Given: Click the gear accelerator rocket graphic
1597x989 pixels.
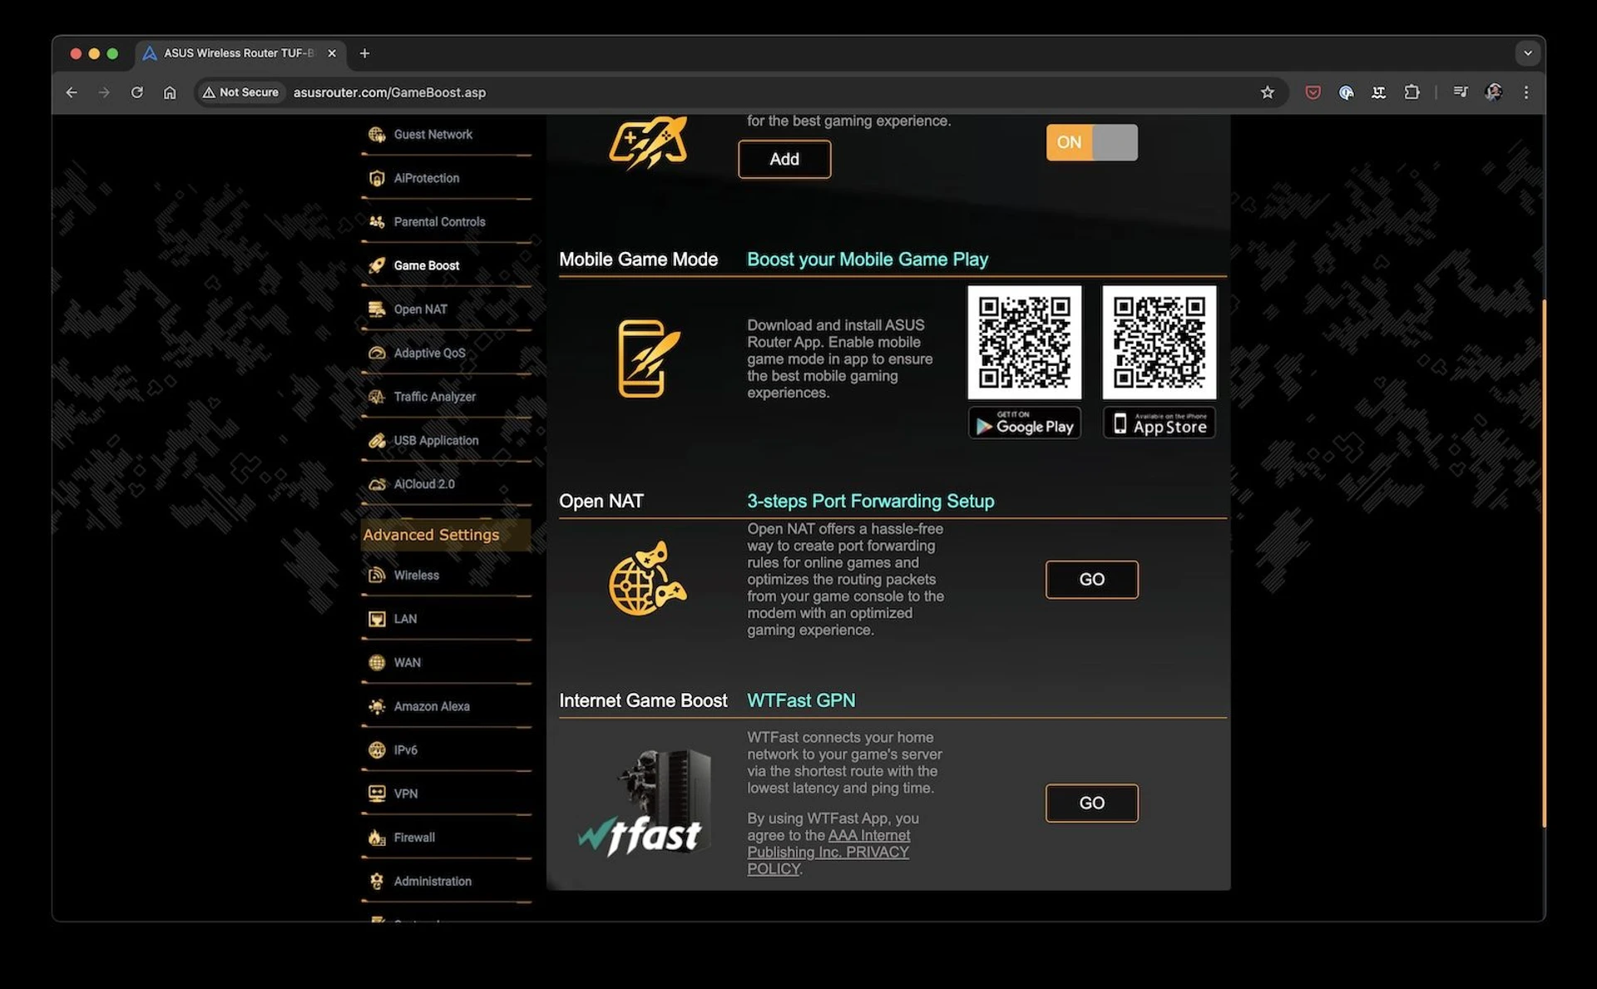Looking at the screenshot, I should [648, 142].
